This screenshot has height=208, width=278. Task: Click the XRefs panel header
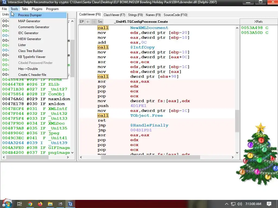[258, 22]
